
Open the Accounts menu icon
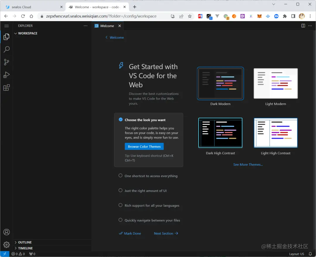pyautogui.click(x=6, y=232)
